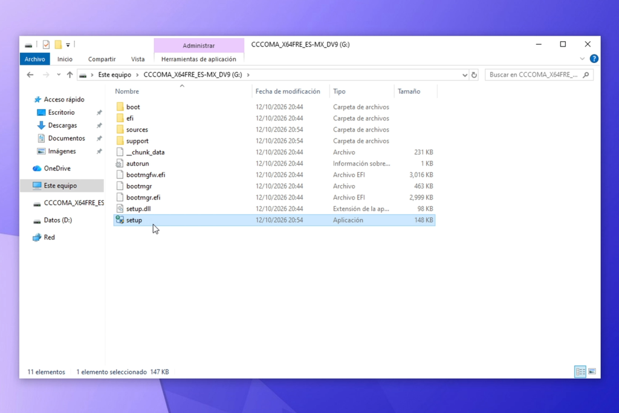Switch to large icons view layout
Image resolution: width=619 pixels, height=413 pixels.
tap(592, 371)
